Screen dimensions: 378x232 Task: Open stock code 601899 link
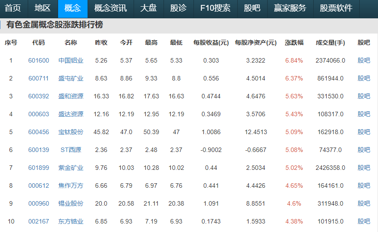pyautogui.click(x=38, y=168)
